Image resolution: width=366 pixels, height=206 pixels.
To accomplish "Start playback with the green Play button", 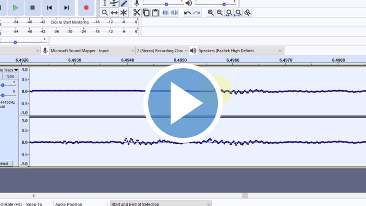I will coord(16,7).
